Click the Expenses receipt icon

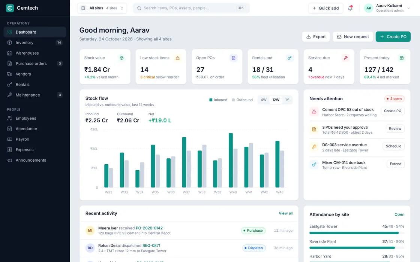coord(10,150)
